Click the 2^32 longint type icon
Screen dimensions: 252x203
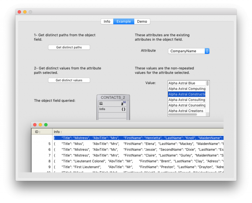pyautogui.click(x=123, y=103)
